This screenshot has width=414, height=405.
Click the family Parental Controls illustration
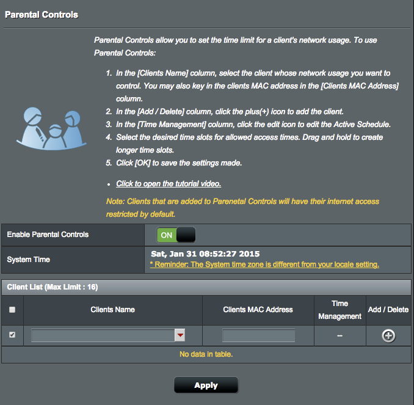[x=51, y=129]
